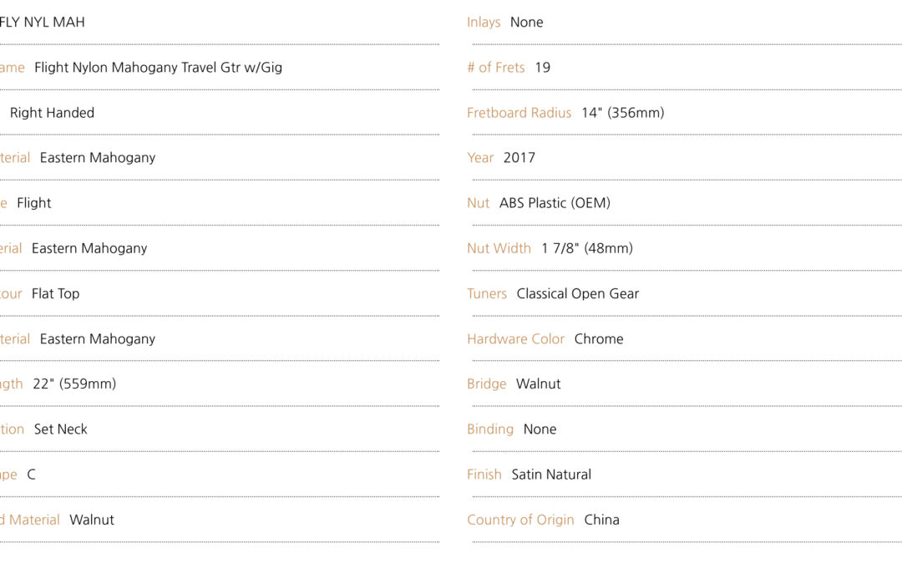902x564 pixels.
Task: Select the Year label
Action: coord(480,158)
